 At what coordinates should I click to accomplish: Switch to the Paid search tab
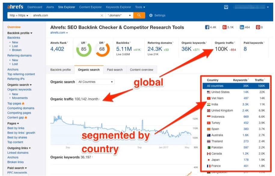[x=115, y=70]
